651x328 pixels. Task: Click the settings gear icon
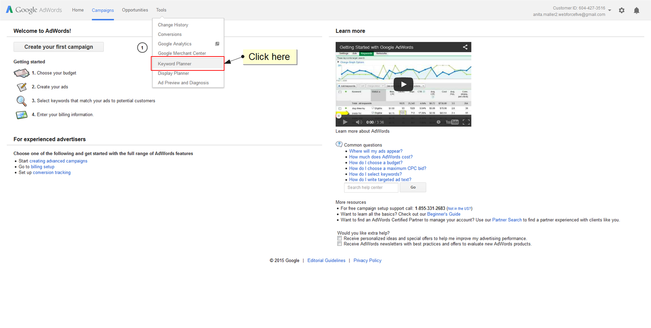[622, 10]
